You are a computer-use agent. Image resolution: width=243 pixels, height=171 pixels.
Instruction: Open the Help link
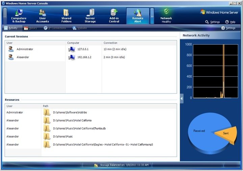(x=230, y=22)
